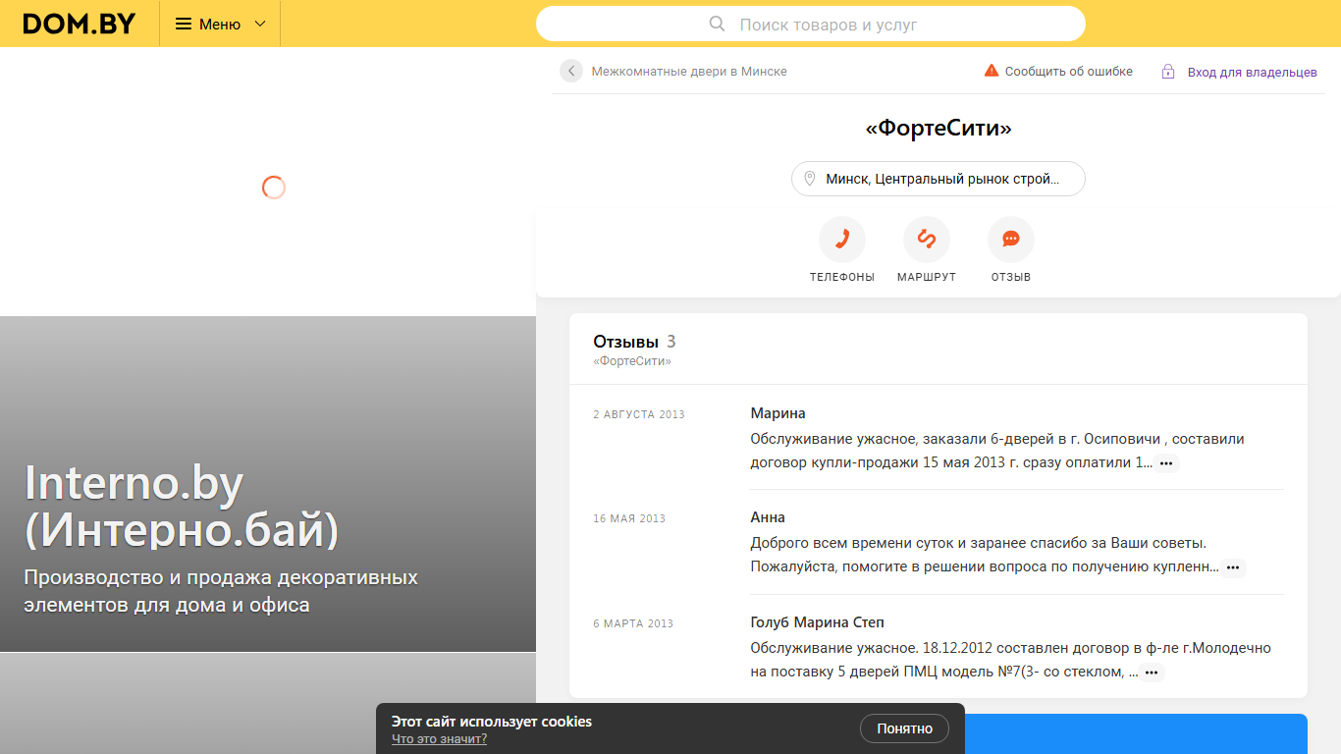The width and height of the screenshot is (1341, 754).
Task: Open Межкомнатные двери в Минске breadcrumb
Action: (689, 72)
